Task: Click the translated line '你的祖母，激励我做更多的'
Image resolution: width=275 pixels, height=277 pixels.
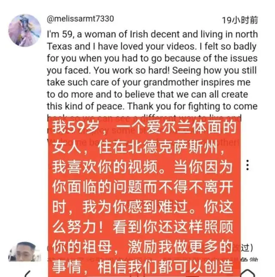Action: [x=142, y=247]
